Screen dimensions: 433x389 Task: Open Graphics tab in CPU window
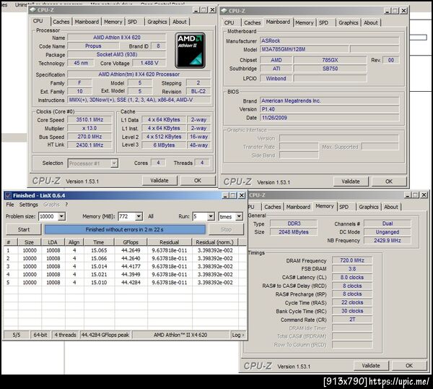[x=157, y=22]
